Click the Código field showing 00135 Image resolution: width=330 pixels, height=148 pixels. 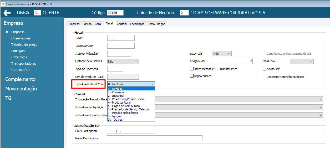[115, 13]
